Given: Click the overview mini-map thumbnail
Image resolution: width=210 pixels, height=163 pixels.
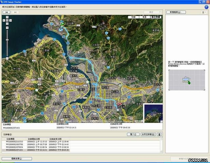Looking at the screenshot, I should click(x=154, y=113).
